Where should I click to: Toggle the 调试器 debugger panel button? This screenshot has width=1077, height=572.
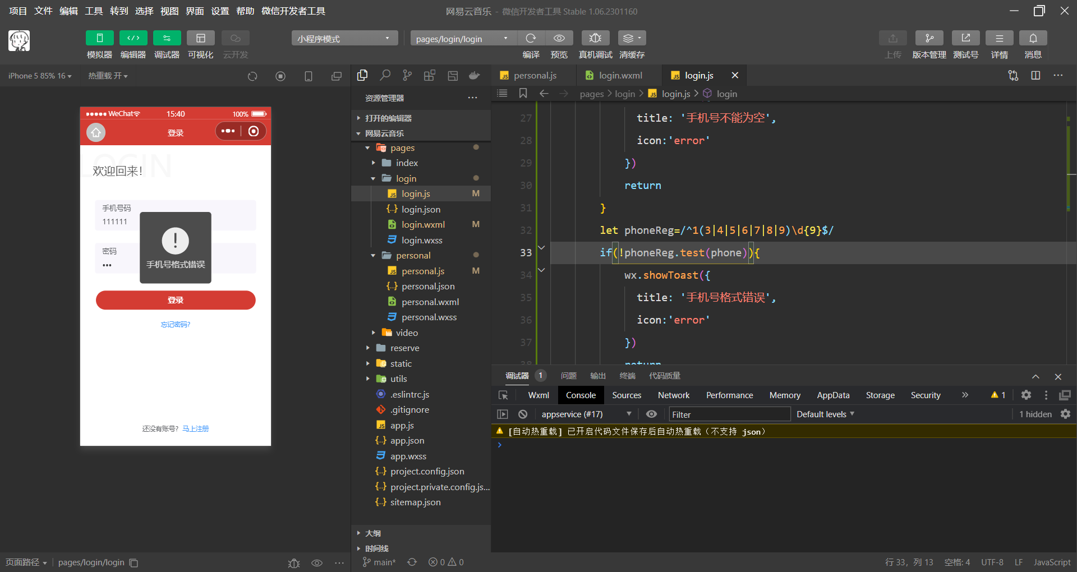[167, 38]
